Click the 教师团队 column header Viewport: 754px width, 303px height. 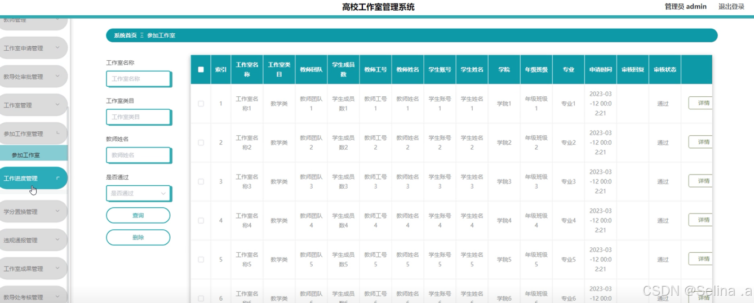click(x=311, y=70)
